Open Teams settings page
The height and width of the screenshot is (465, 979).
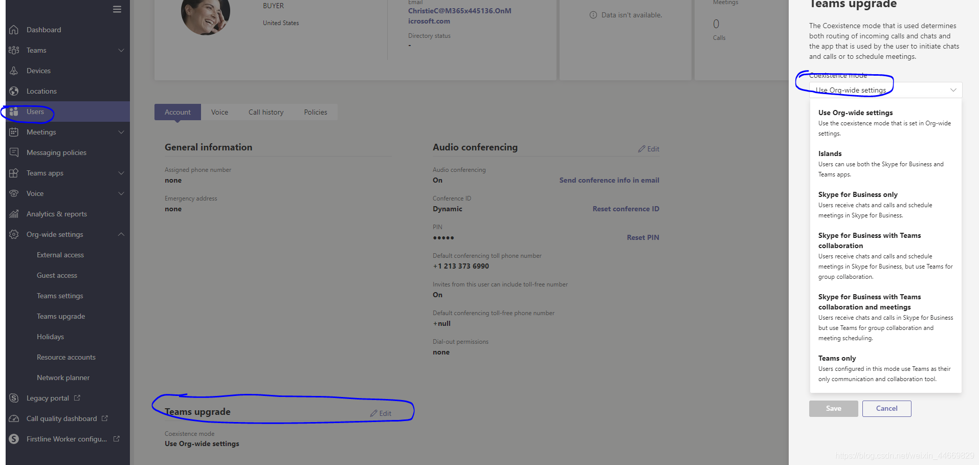tap(60, 296)
